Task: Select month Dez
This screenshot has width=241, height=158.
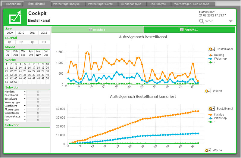Action: [x=46, y=55]
